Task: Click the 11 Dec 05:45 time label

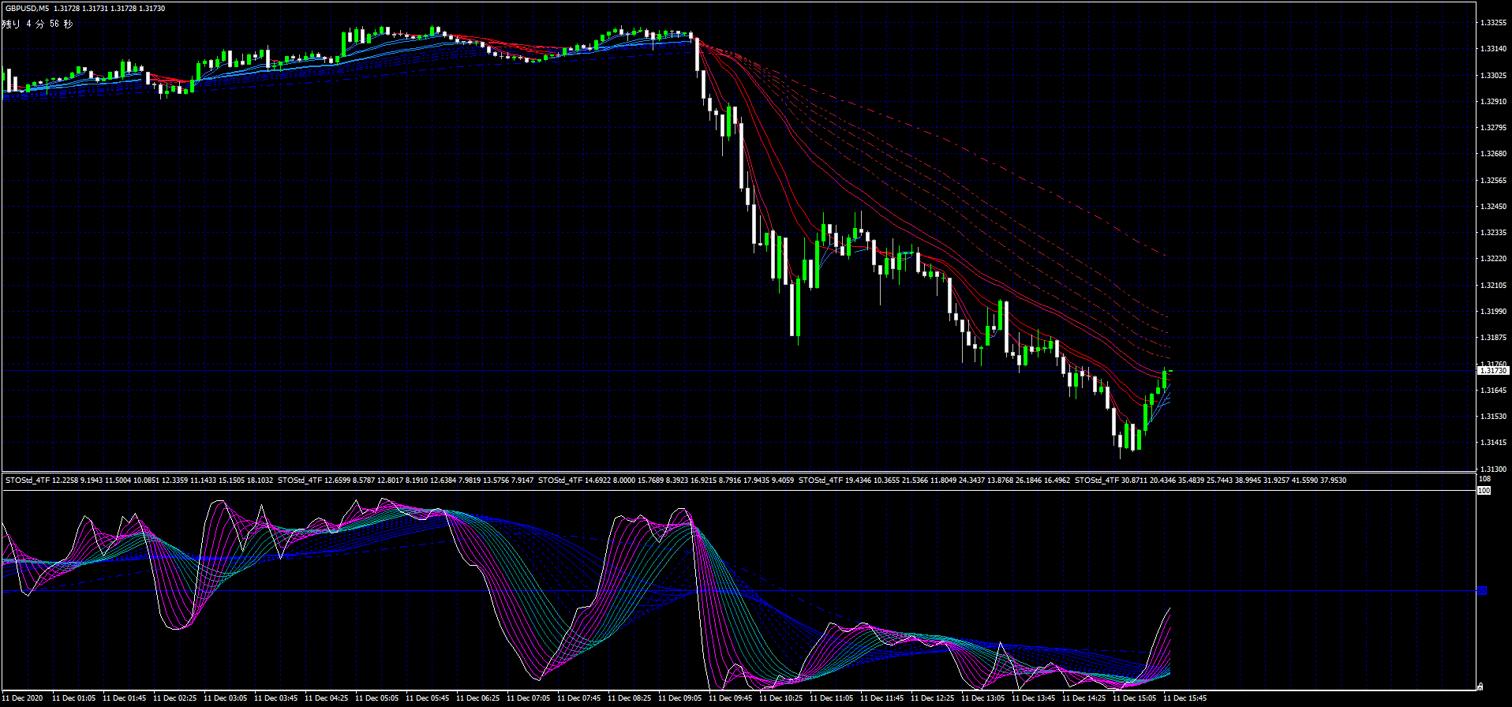Action: tap(427, 698)
